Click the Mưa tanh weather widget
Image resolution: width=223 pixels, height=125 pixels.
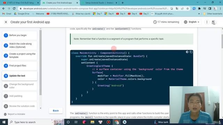pyautogui.click(x=162, y=122)
